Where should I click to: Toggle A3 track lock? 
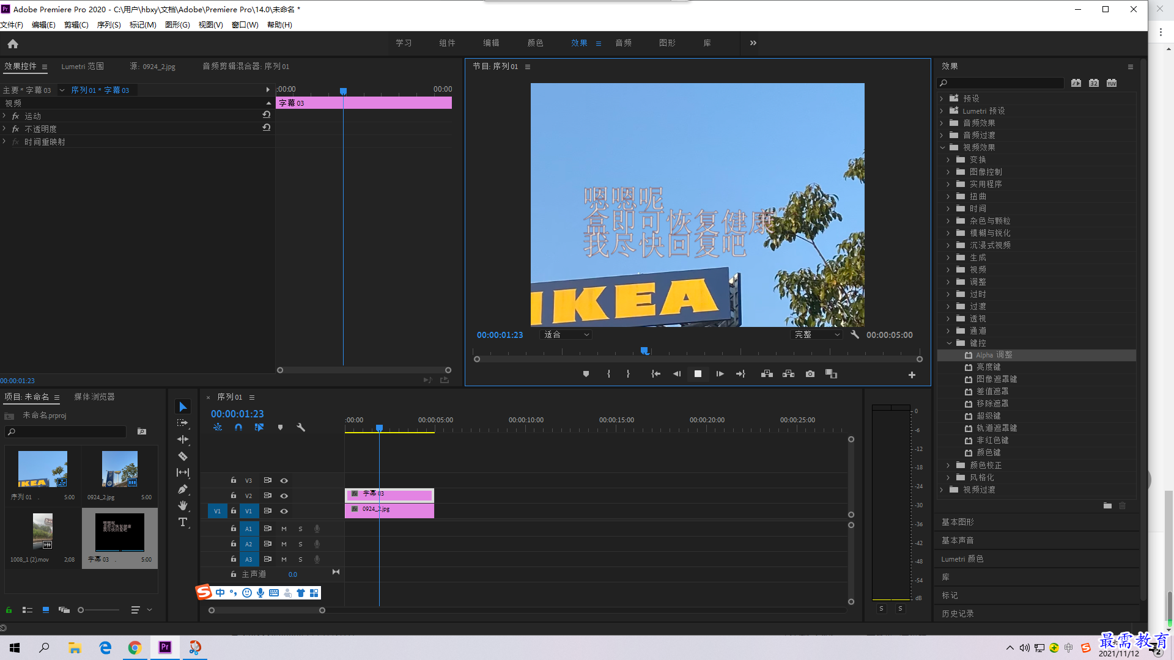coord(234,559)
